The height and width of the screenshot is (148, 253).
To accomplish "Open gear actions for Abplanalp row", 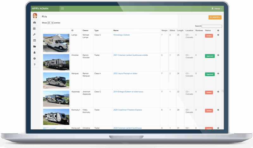I will coord(218,92).
